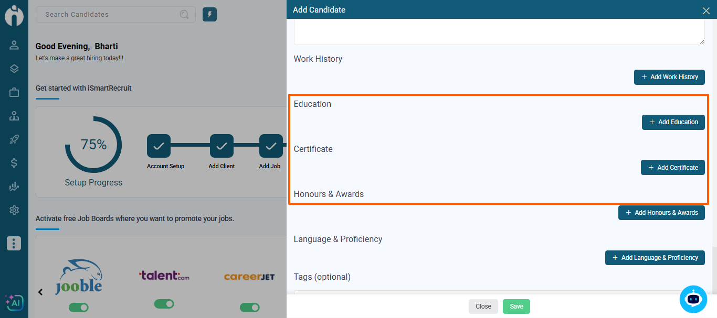Open the person icon in sidebar
The image size is (717, 318).
tap(14, 45)
